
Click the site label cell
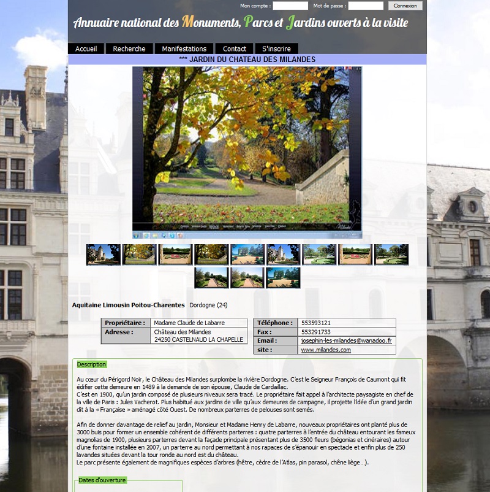(x=276, y=350)
